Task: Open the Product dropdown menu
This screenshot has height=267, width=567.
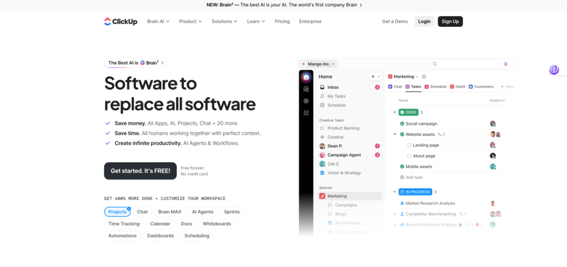Action: tap(190, 22)
